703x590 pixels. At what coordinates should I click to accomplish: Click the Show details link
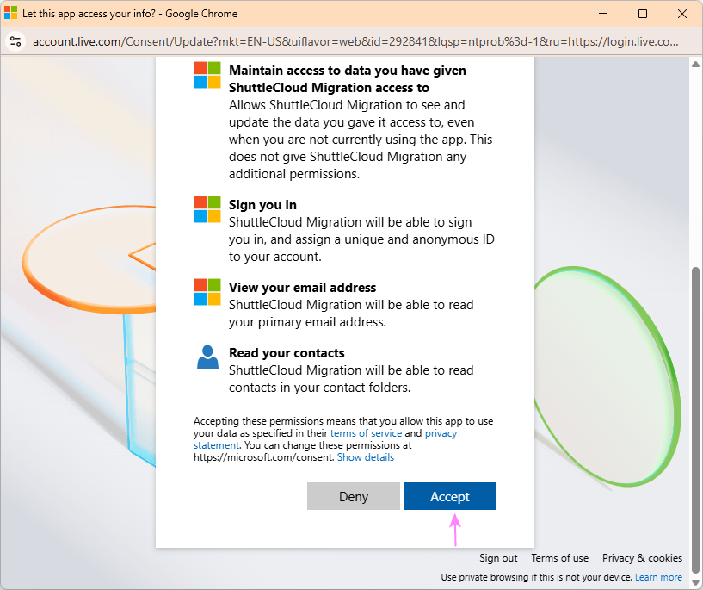pos(366,457)
